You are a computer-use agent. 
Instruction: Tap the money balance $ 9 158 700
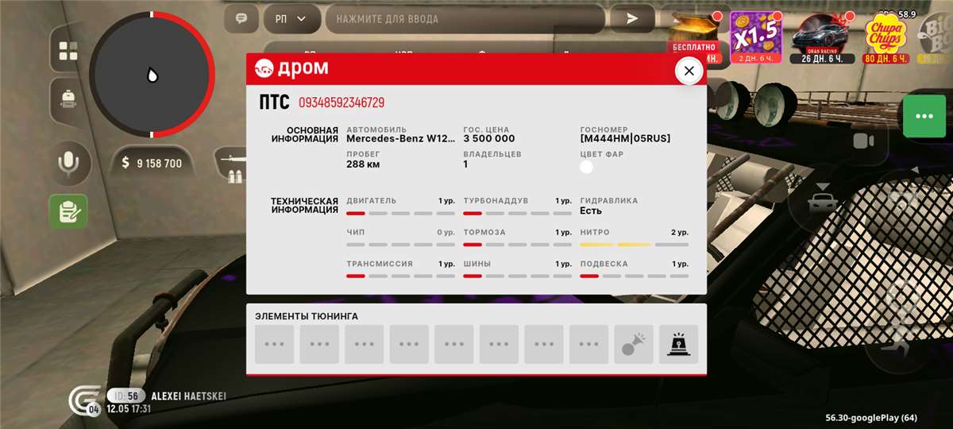(152, 164)
